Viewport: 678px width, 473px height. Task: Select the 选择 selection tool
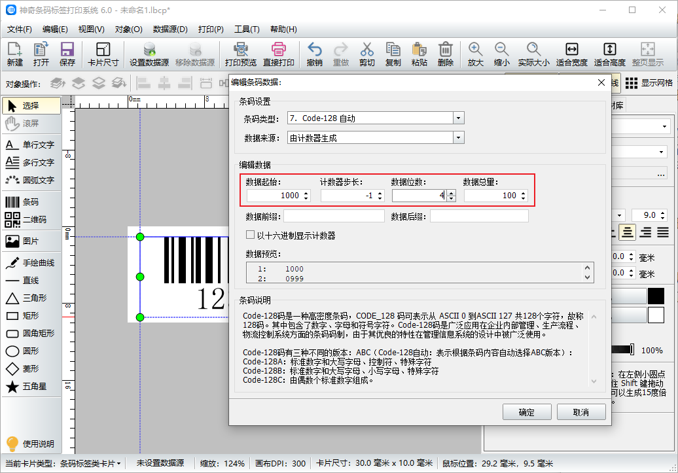click(31, 105)
